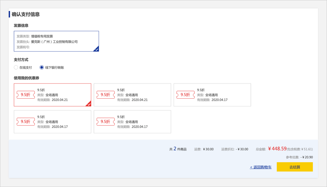Choose the unselected coupon expiring 2020.04.21
The width and height of the screenshot is (327, 187).
click(x=132, y=95)
